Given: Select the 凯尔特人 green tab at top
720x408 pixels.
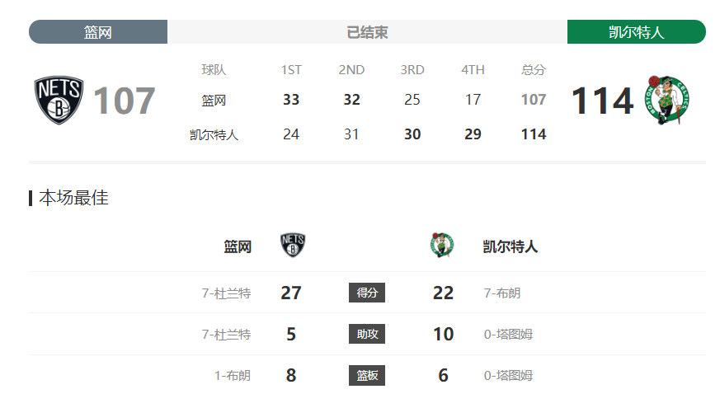Looking at the screenshot, I should click(x=637, y=31).
